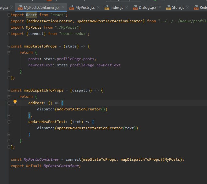Fold the mapStateToProps function
This screenshot has height=184, width=207.
(9, 46)
